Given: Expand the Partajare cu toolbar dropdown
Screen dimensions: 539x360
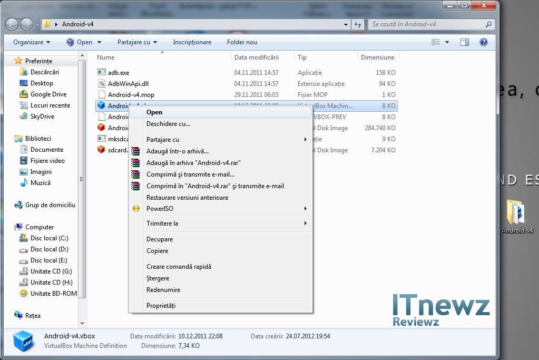Looking at the screenshot, I should [x=137, y=42].
